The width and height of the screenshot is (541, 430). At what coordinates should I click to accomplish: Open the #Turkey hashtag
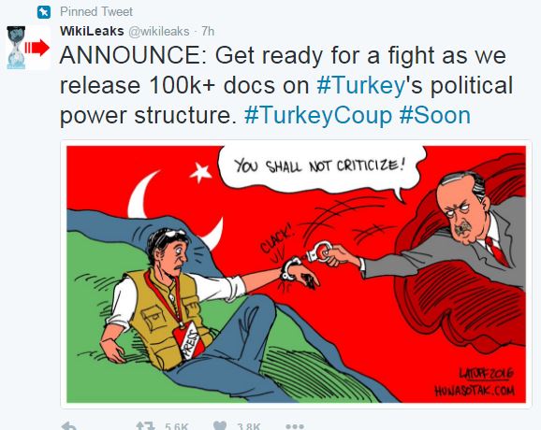tap(361, 85)
